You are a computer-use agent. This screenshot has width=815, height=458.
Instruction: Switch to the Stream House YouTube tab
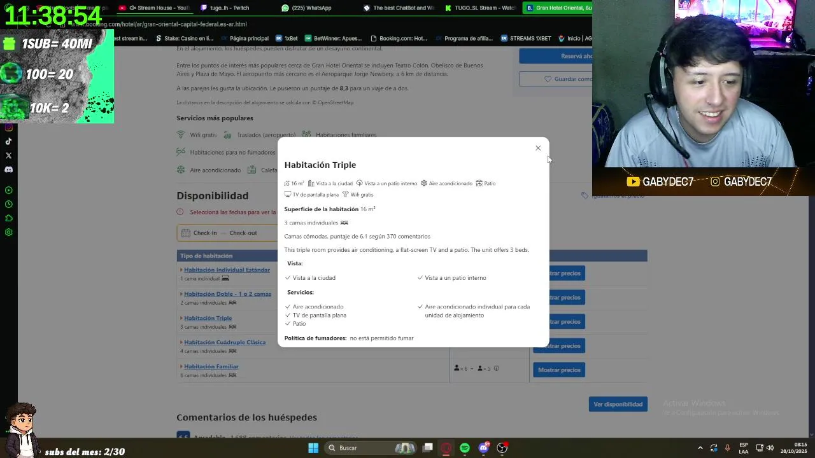click(155, 8)
